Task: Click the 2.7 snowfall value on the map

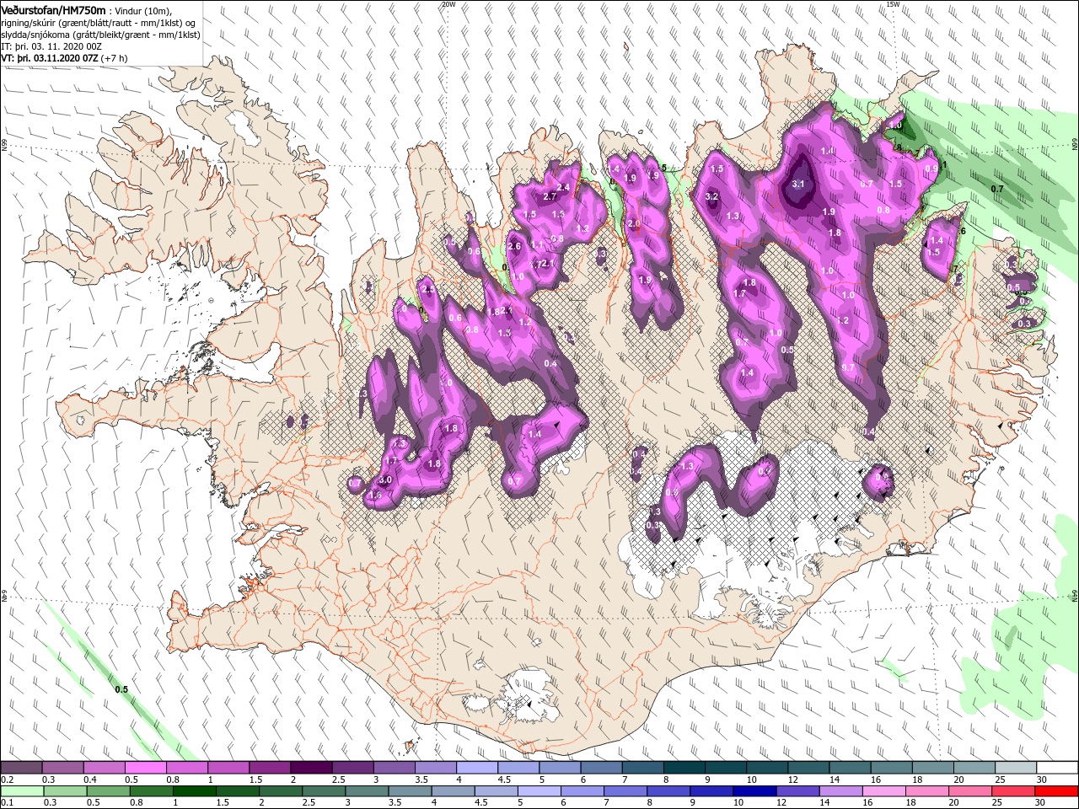Action: tap(550, 196)
